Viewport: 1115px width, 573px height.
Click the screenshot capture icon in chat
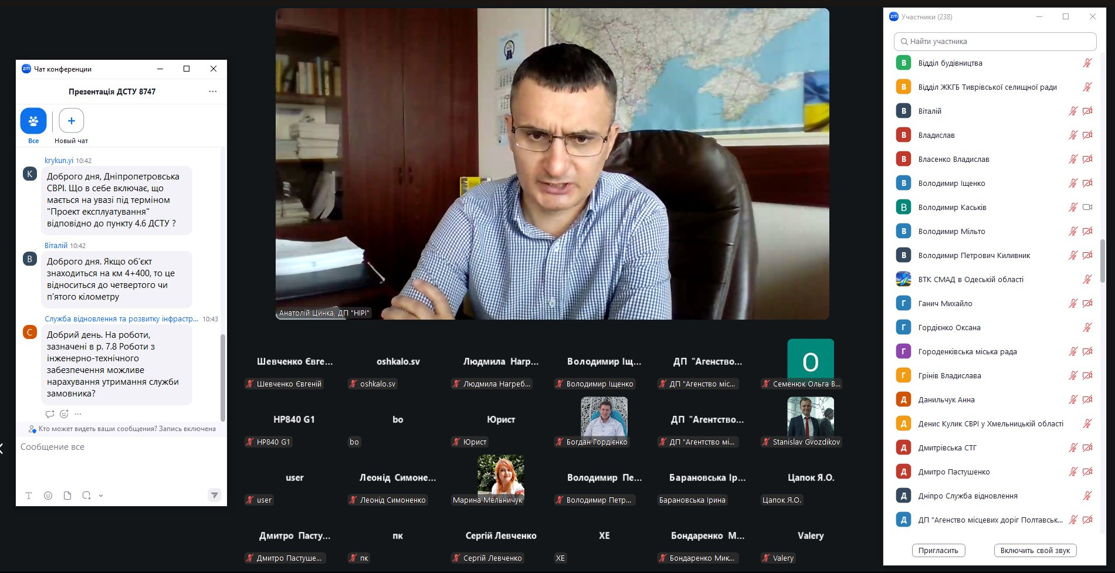(x=86, y=496)
